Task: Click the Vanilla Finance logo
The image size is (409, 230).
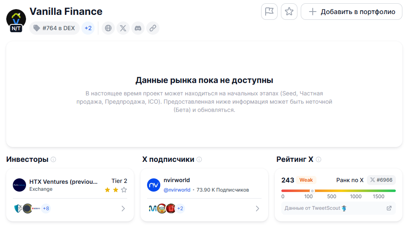Action: (x=16, y=19)
